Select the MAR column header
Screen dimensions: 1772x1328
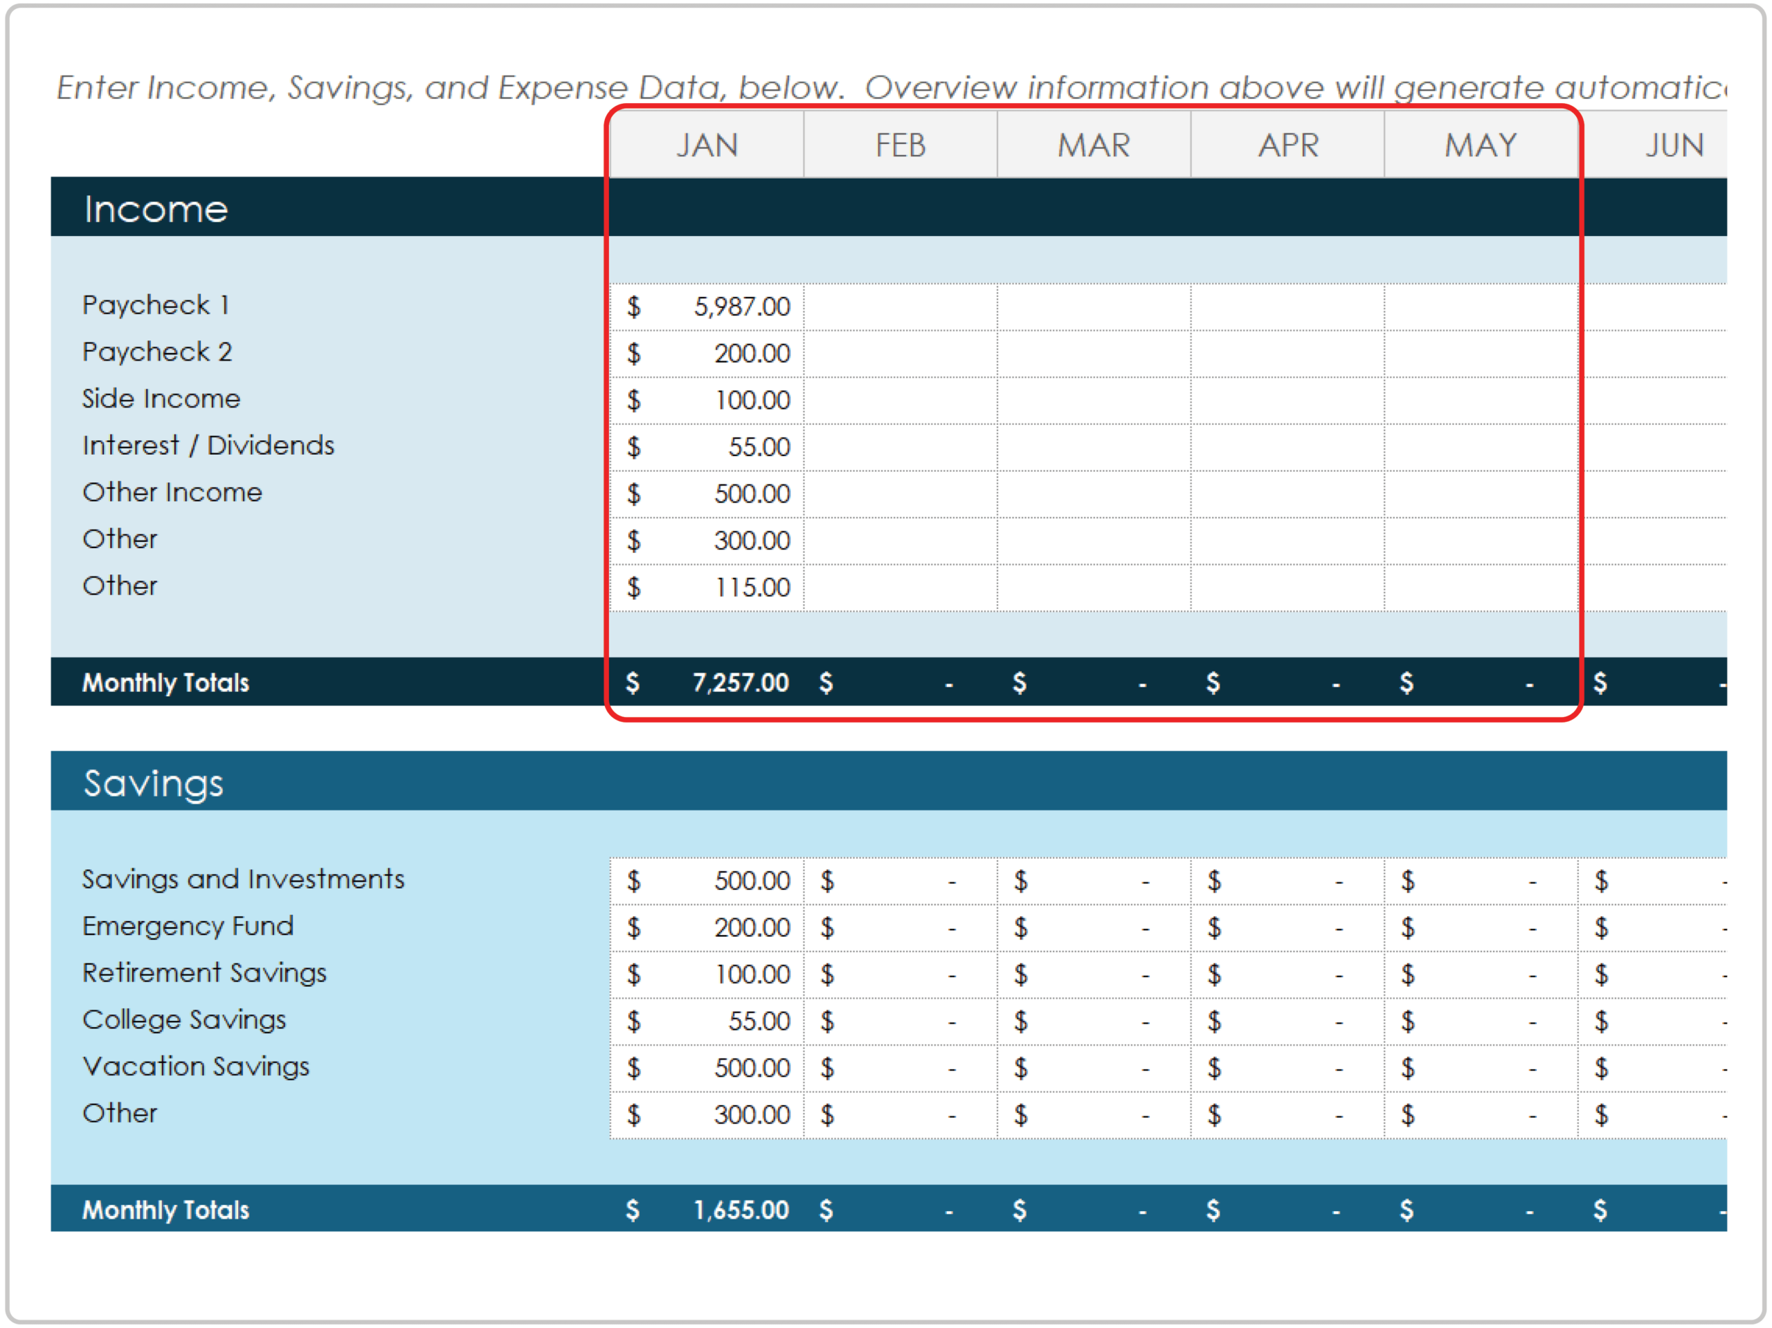point(1094,145)
